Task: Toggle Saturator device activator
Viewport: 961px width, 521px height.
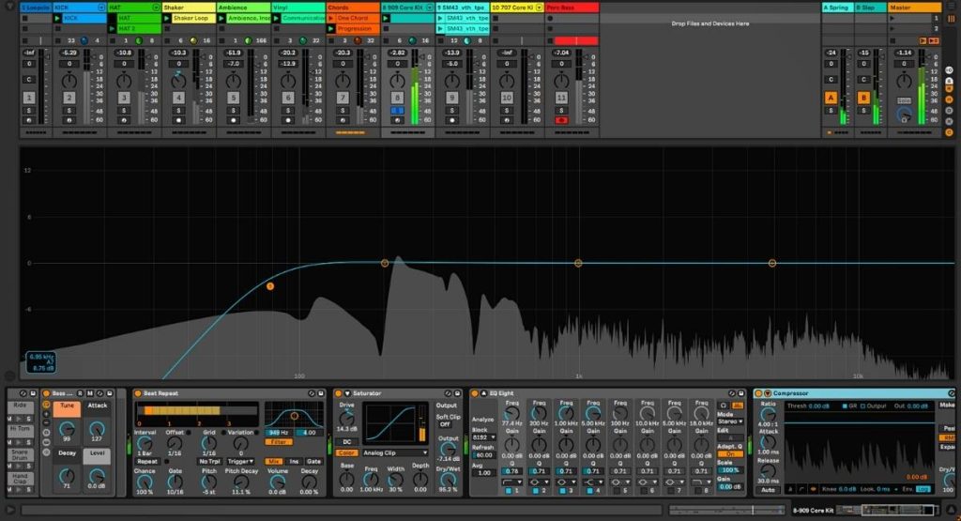Action: (x=338, y=393)
